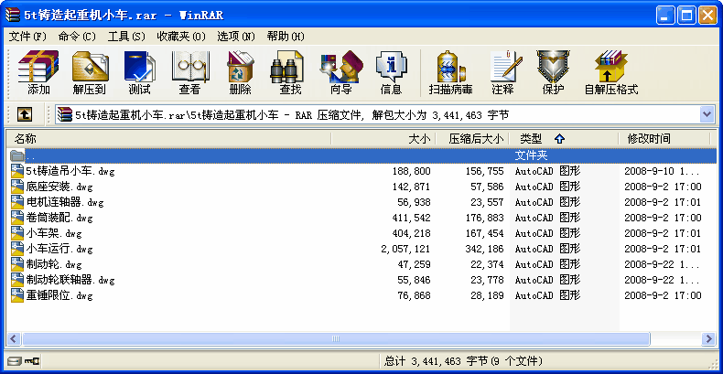
Task: Click the file icon of 电机连轴器.dwg
Action: click(x=17, y=202)
